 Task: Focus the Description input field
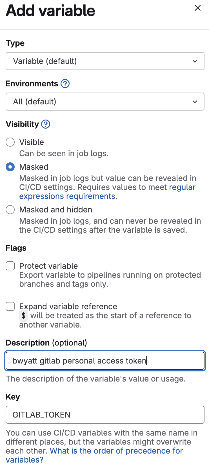(x=105, y=361)
